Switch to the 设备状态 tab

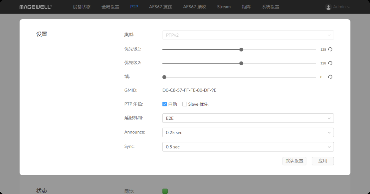[x=82, y=7]
